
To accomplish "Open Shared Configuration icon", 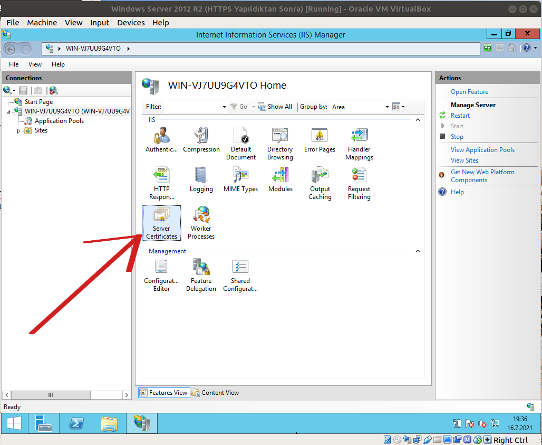I will point(240,276).
